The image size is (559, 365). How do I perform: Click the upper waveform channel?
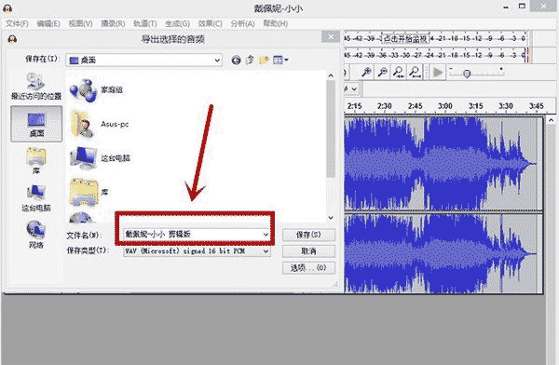443,163
